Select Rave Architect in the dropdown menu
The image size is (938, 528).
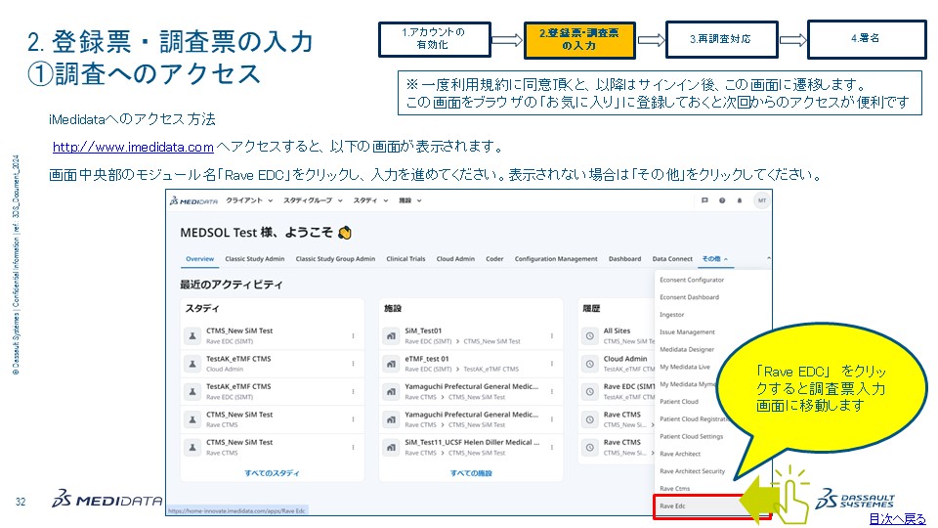(x=680, y=454)
